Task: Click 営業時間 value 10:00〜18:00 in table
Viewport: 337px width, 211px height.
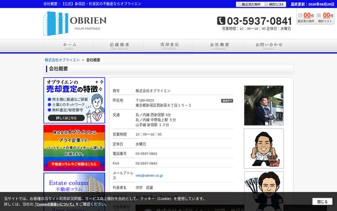Action: coord(148,135)
